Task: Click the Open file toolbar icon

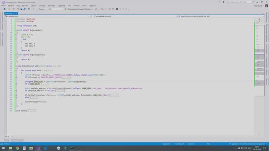Action: (18, 9)
